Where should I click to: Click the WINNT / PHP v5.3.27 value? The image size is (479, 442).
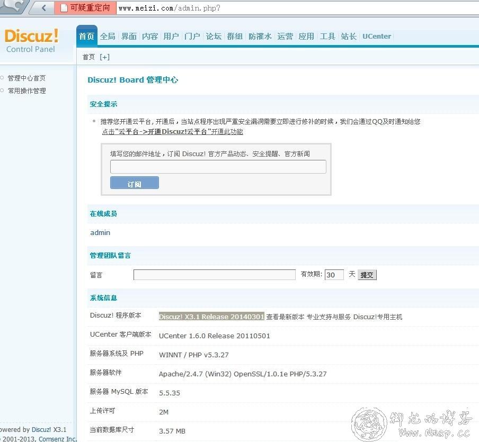pyautogui.click(x=194, y=355)
